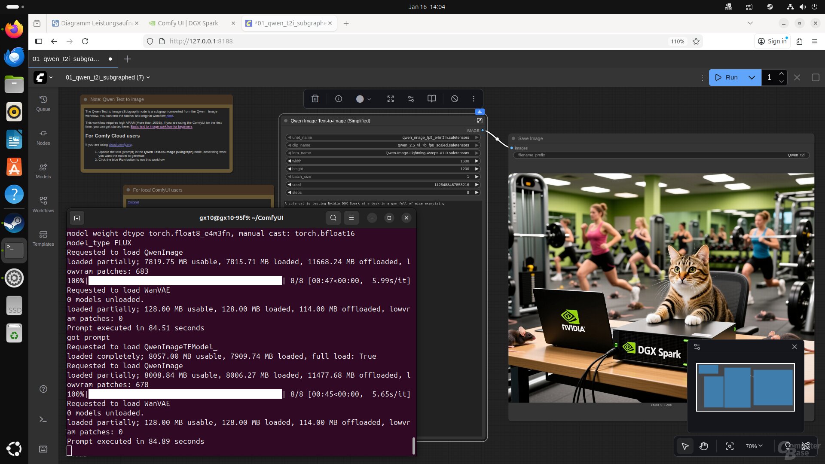Open the Workflows sidebar panel
Screen dimensions: 825x464
pyautogui.click(x=43, y=204)
